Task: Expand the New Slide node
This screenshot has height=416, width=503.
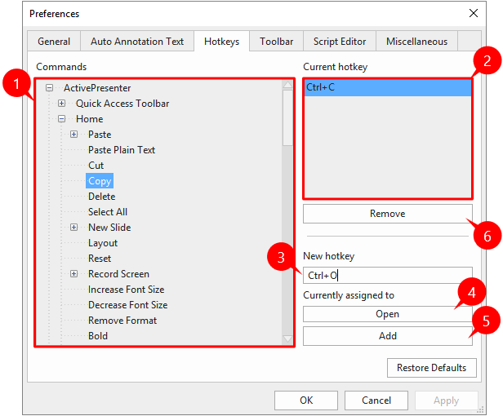Action: click(x=73, y=228)
